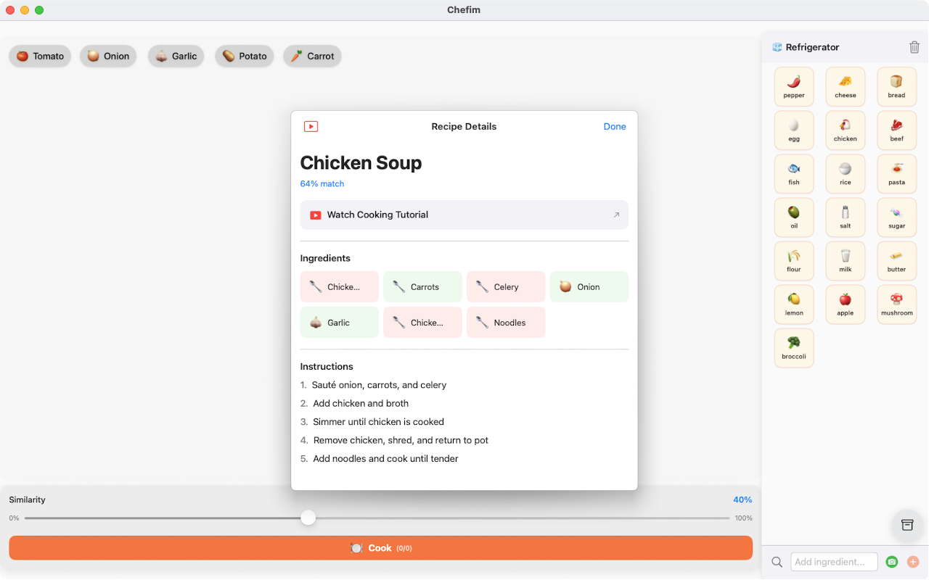Click the trash icon in Refrigerator header
This screenshot has width=929, height=580.
point(914,47)
